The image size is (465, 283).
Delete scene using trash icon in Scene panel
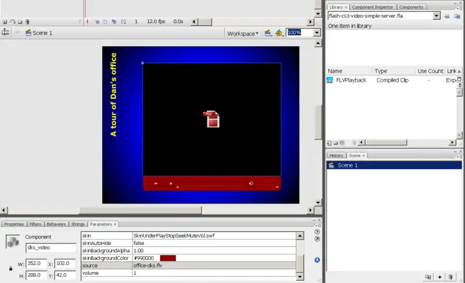[449, 277]
